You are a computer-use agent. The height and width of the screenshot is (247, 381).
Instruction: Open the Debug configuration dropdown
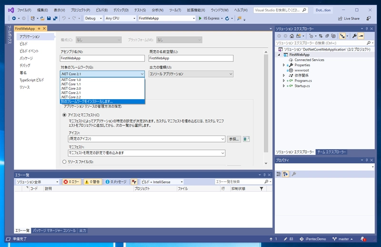tap(93, 18)
